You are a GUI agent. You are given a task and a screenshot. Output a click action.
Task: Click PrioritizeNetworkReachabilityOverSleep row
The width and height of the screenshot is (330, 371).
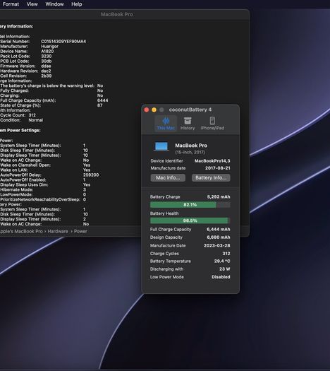43,199
